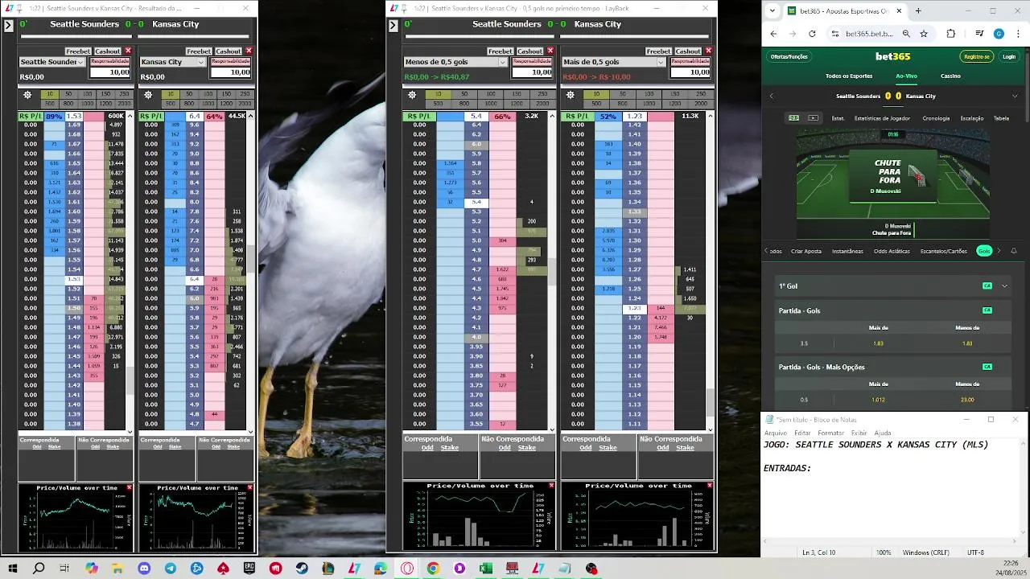Click bet365 match field view icon
Viewport: 1030px width, 579px height.
(794, 118)
